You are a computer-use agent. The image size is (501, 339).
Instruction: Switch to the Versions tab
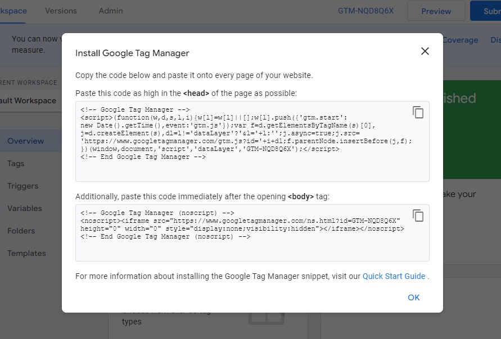click(x=61, y=11)
